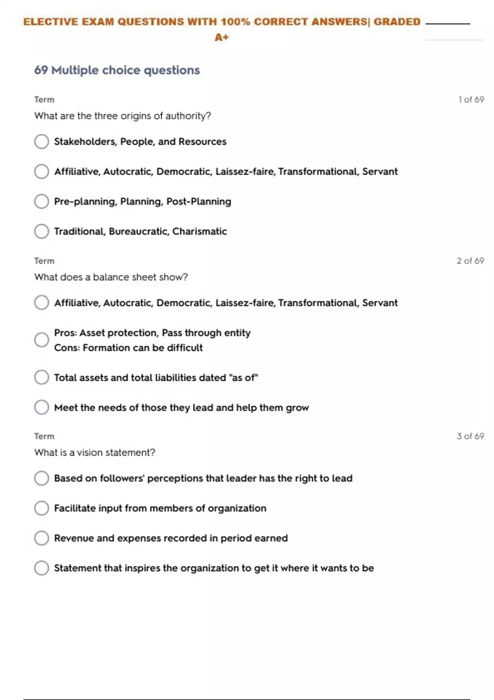Screen dimensions: 494x700
Task: Select Affiliative option under balance sheet question
Action: [x=42, y=303]
